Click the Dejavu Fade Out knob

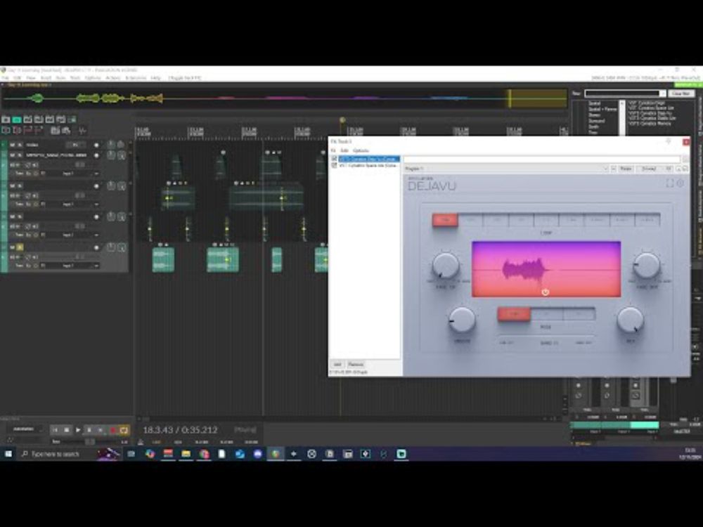click(x=646, y=266)
